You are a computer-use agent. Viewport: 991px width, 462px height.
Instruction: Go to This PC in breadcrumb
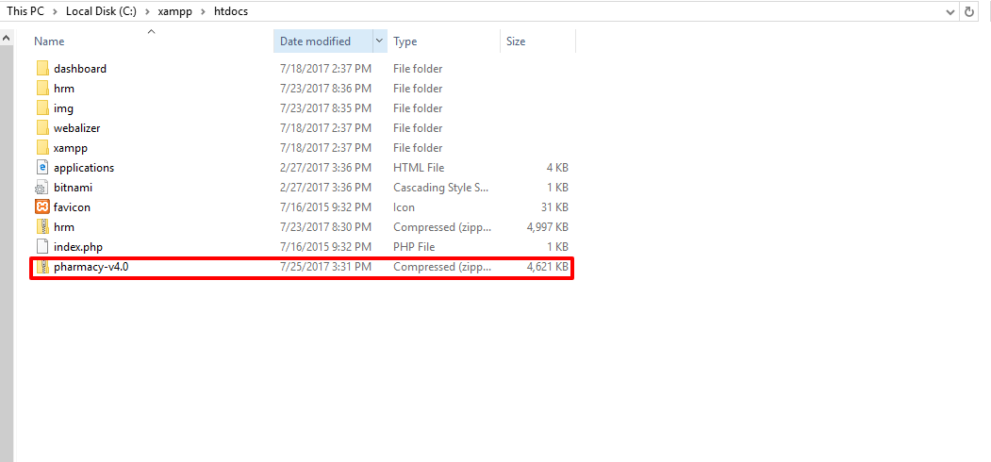[x=25, y=11]
